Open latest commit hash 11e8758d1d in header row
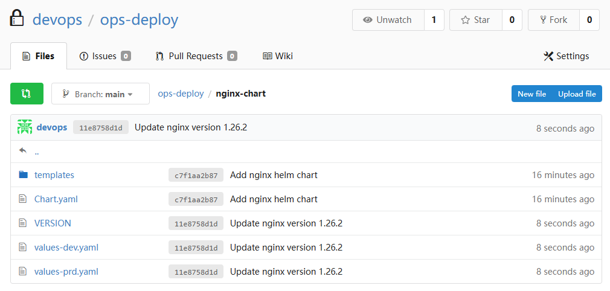 [x=101, y=127]
